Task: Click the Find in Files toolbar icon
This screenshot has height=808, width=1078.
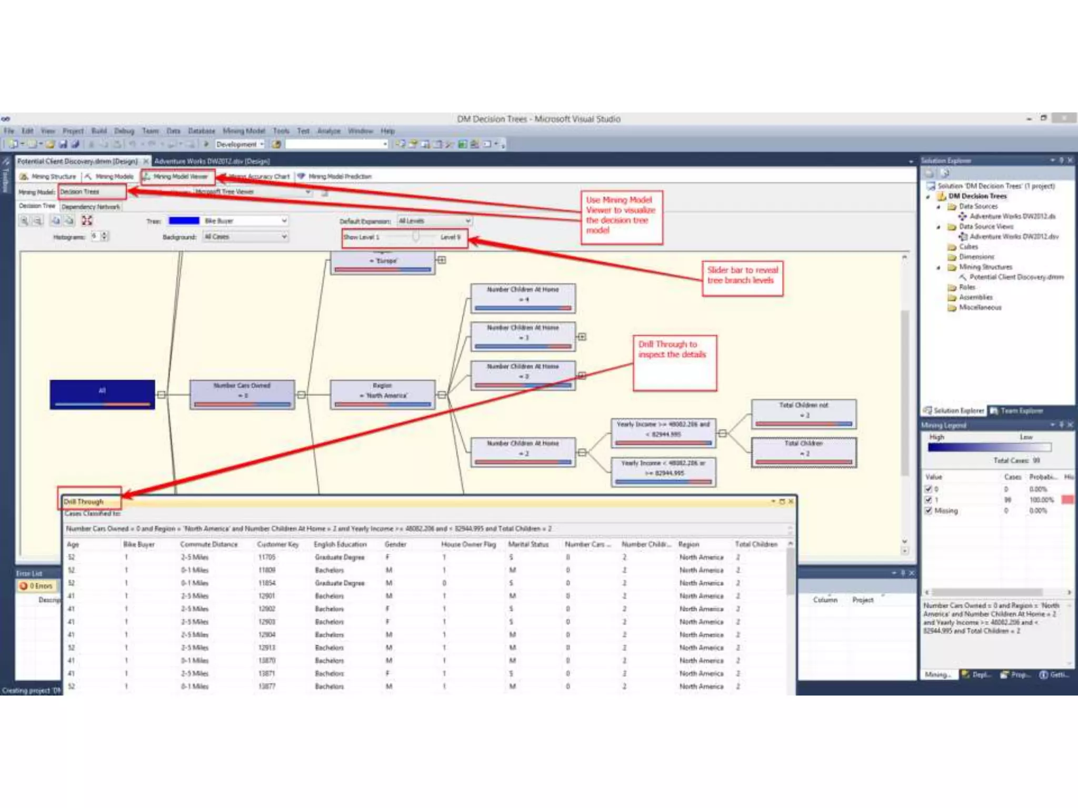Action: tap(276, 144)
